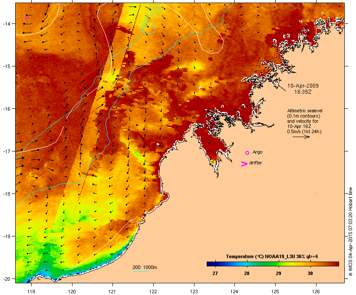Image resolution: width=356 pixels, height=295 pixels.
Task: Click the IMOS copyright timestamp text
Action: pyautogui.click(x=351, y=232)
